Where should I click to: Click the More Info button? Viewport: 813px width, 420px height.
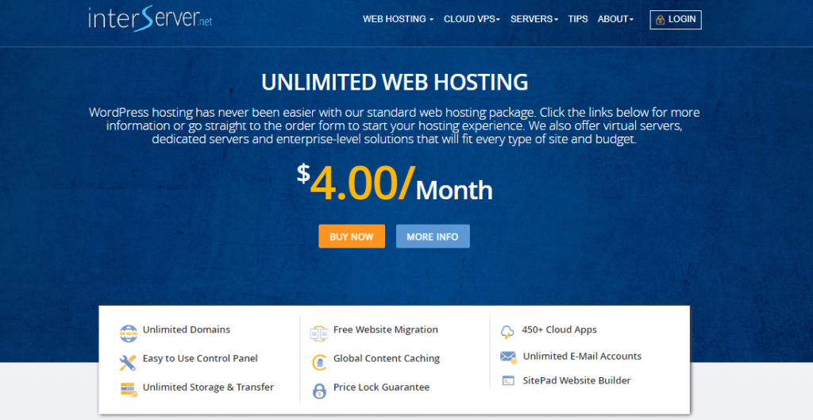click(x=433, y=237)
